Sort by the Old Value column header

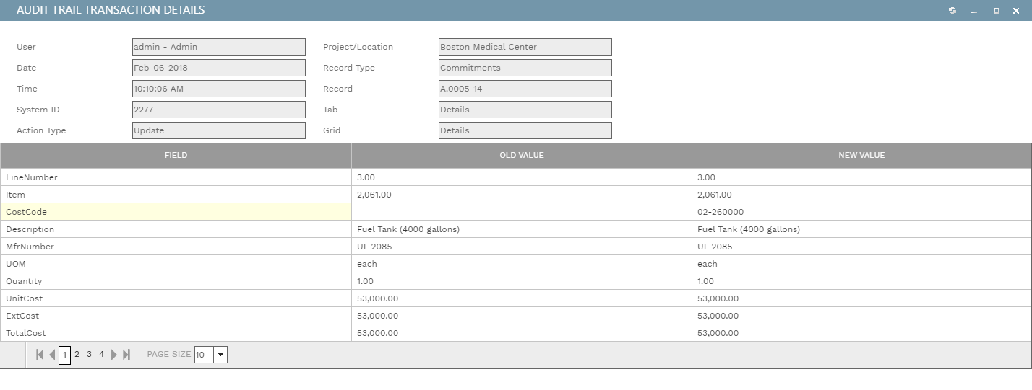[x=521, y=155]
